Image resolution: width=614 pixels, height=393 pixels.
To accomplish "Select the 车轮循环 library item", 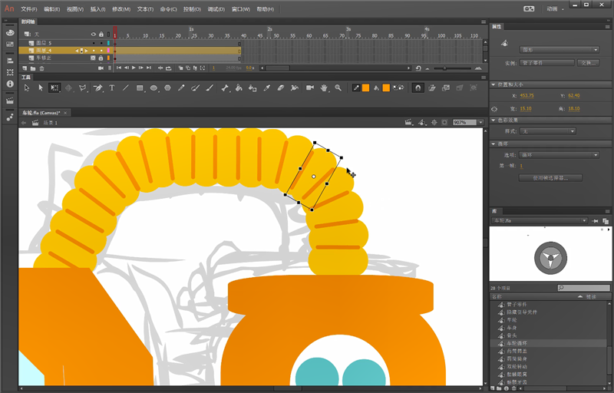I will pos(548,343).
